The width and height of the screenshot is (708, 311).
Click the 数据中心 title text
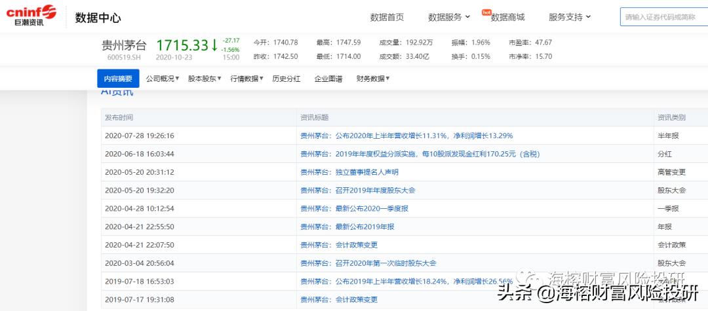pyautogui.click(x=98, y=18)
